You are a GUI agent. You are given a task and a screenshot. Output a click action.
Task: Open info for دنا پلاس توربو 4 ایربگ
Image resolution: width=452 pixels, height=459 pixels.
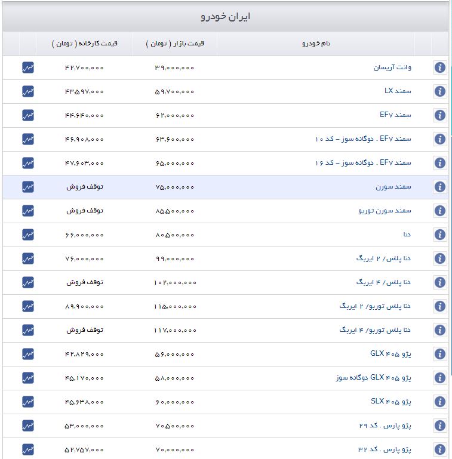[439, 330]
